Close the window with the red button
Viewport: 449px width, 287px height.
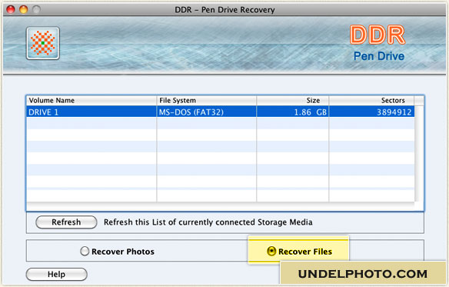(11, 9)
